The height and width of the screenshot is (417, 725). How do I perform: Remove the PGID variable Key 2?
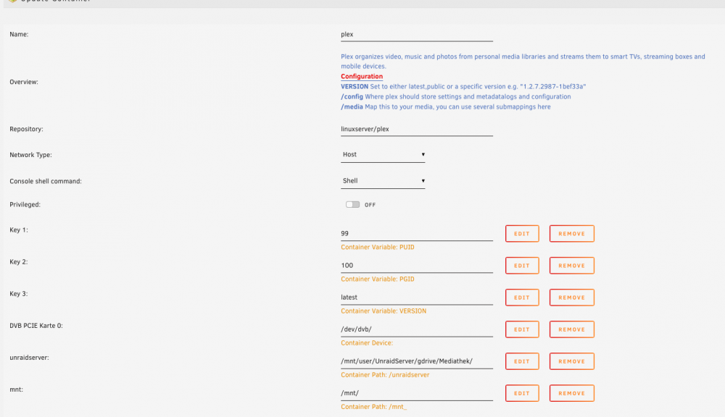tap(571, 266)
